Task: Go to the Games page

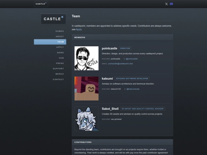Action: (60, 31)
